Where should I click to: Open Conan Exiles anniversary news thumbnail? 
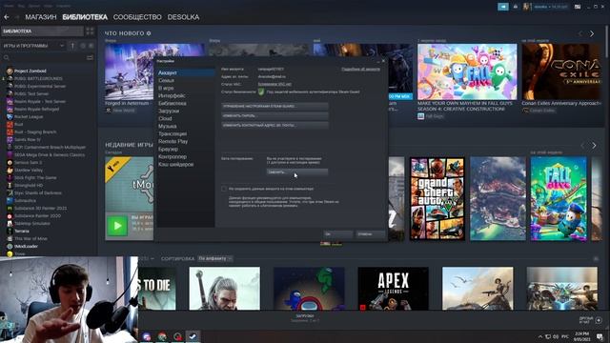561,72
